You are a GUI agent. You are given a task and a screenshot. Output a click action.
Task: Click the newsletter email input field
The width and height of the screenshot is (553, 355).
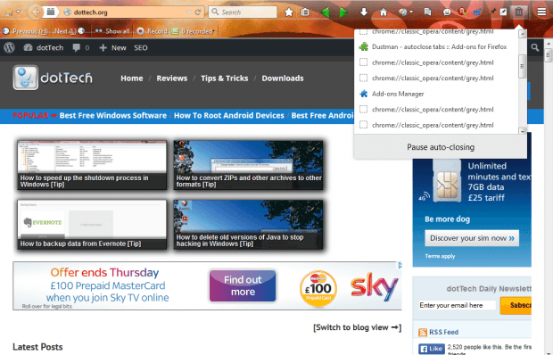coord(457,305)
